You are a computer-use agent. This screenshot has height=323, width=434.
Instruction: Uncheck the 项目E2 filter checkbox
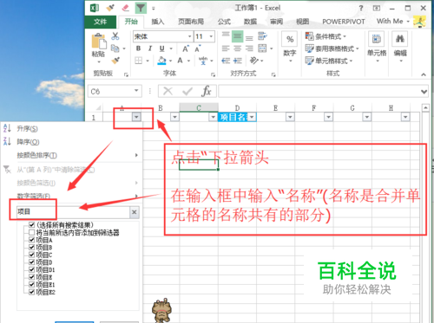pos(32,292)
